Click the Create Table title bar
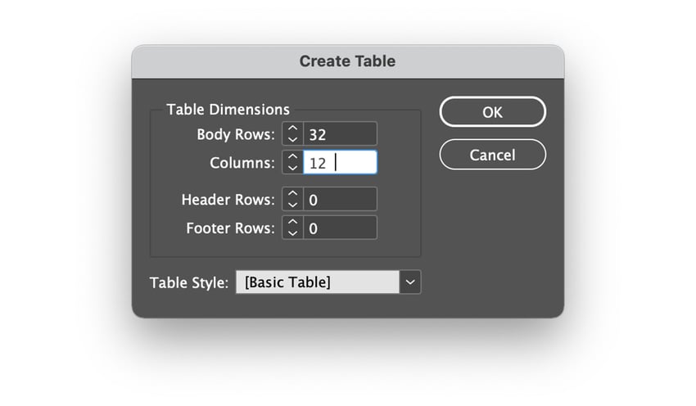 tap(347, 61)
